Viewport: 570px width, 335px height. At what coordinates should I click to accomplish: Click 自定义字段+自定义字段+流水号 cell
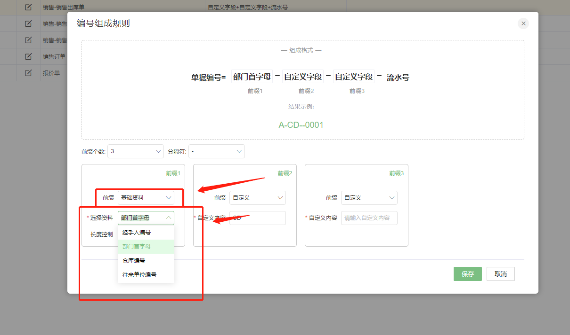tap(248, 8)
